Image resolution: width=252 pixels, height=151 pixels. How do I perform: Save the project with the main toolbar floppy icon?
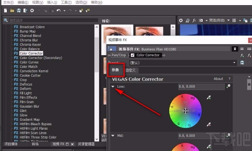point(19,11)
